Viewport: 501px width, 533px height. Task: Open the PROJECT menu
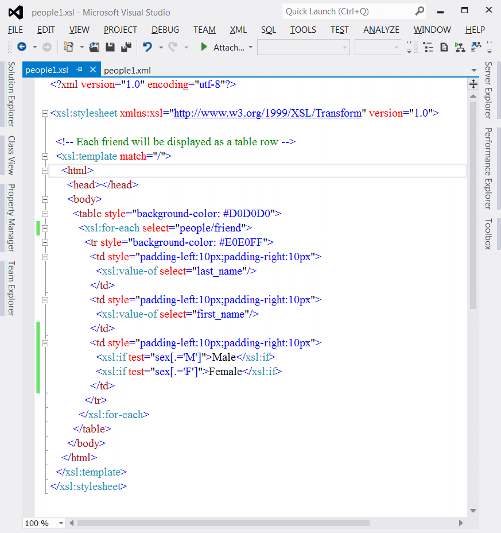coord(121,30)
